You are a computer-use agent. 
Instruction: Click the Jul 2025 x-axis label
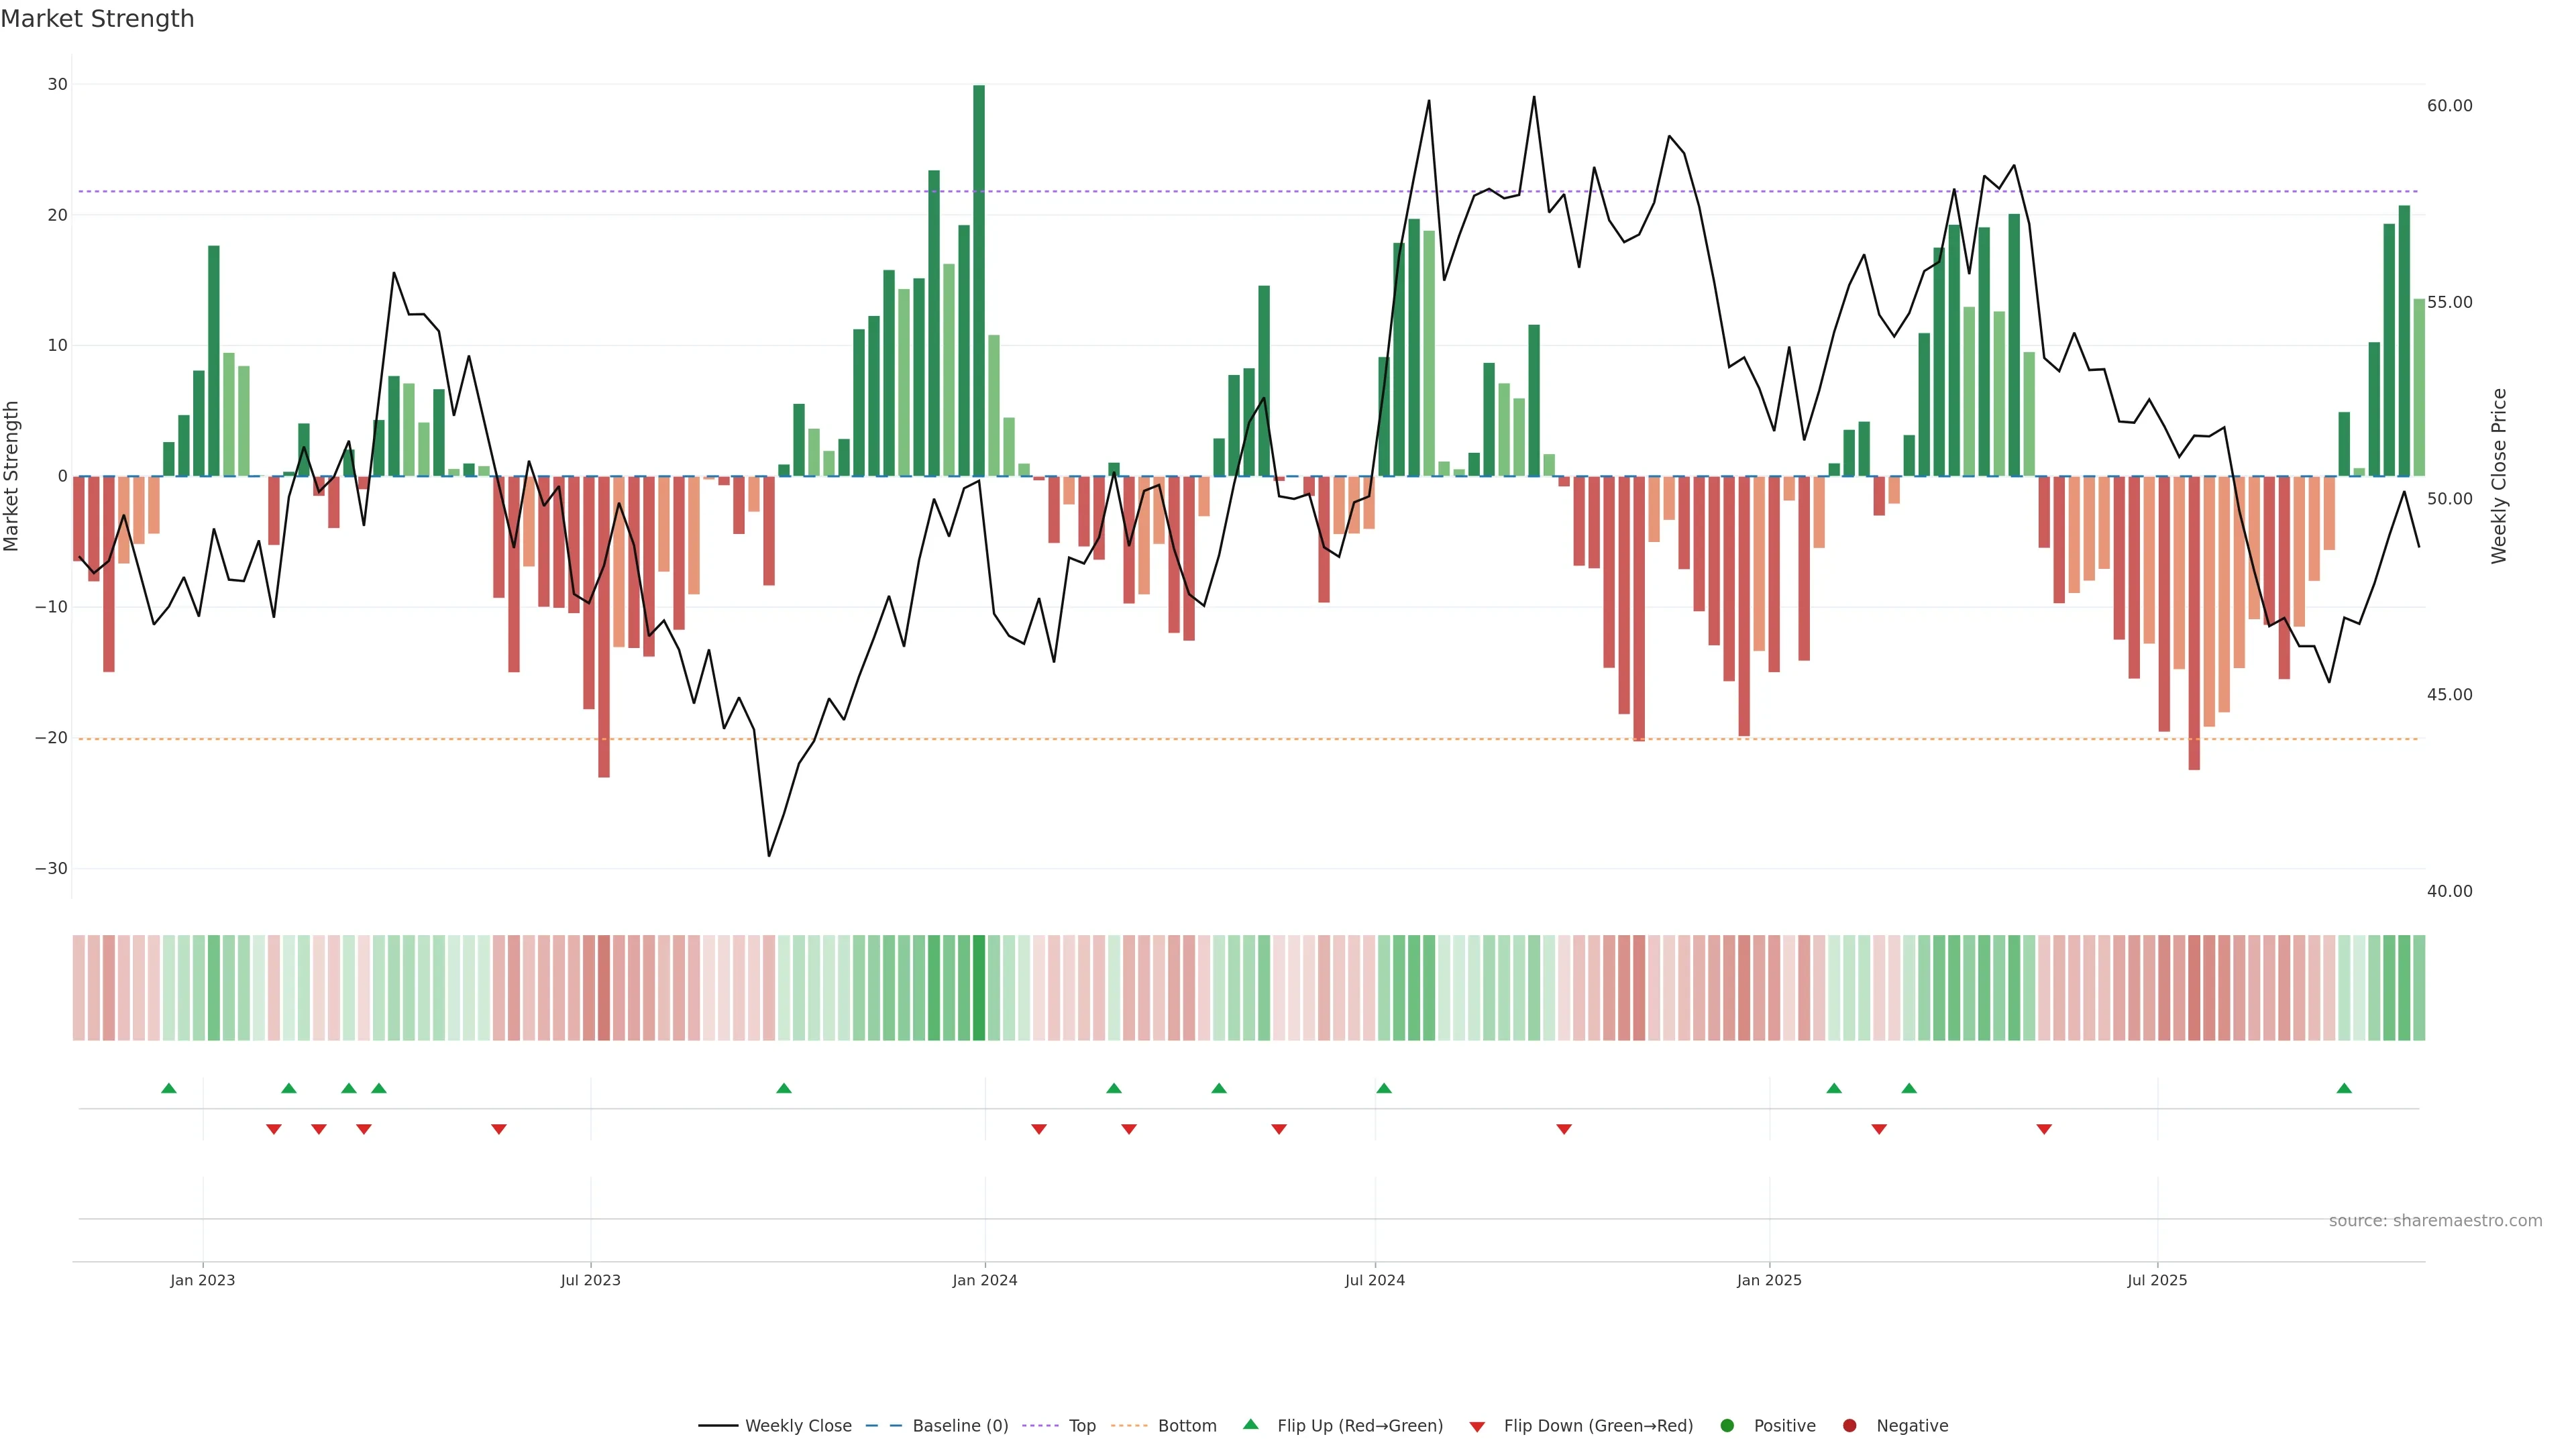2157,1280
